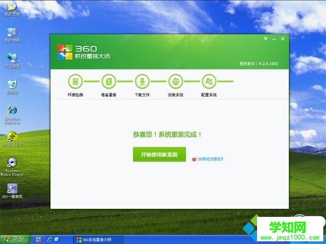Click the 环境检测 step label
326x244 pixels.
pos(76,95)
